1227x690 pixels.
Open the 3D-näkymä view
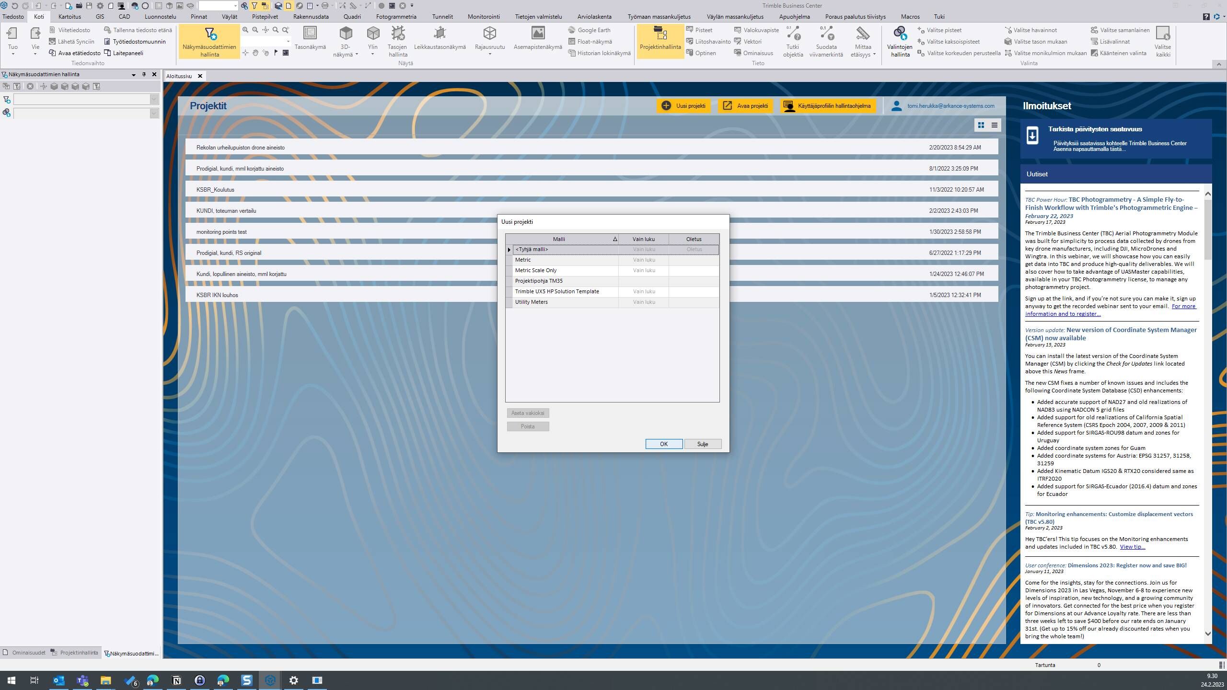click(346, 42)
